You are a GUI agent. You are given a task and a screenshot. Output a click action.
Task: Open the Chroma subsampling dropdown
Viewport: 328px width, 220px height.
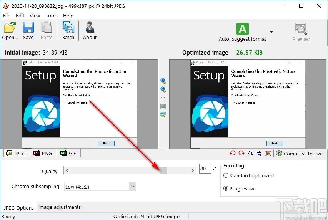click(x=100, y=187)
